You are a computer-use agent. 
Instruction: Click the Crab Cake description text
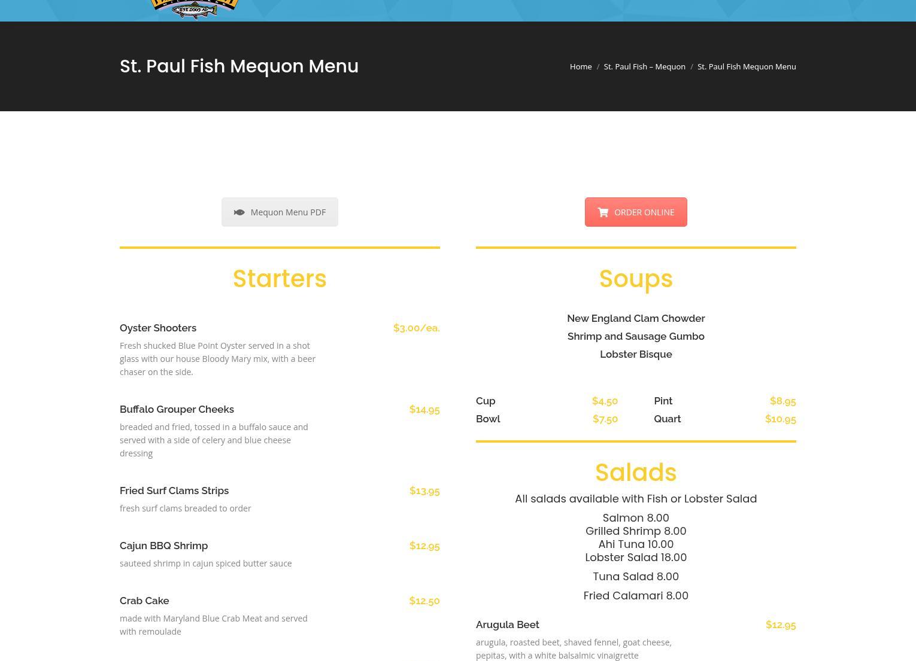tap(214, 625)
